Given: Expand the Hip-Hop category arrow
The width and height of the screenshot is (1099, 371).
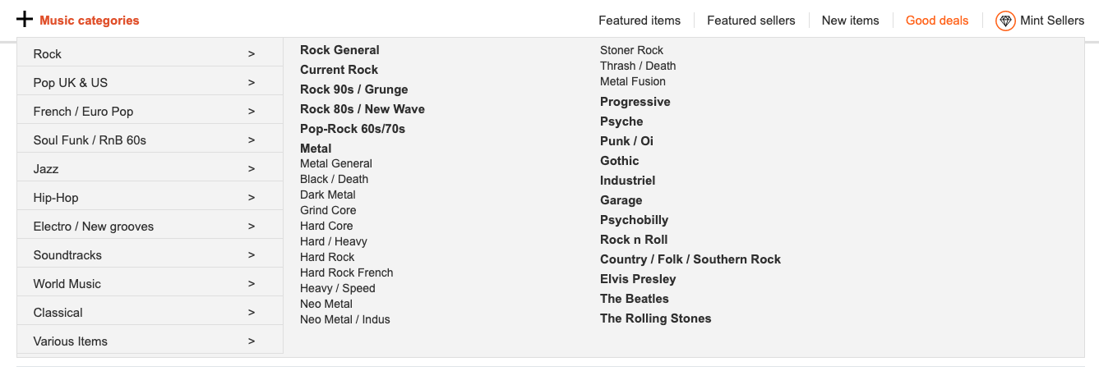Looking at the screenshot, I should [x=252, y=198].
